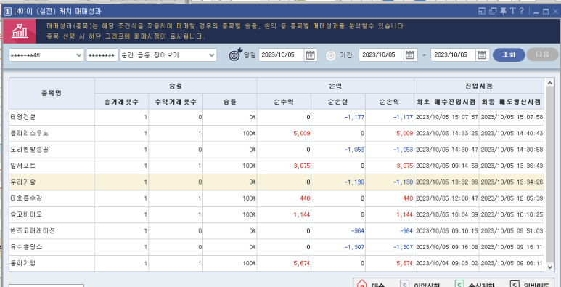Click the 종목명 column header
561x287 pixels.
(52, 94)
